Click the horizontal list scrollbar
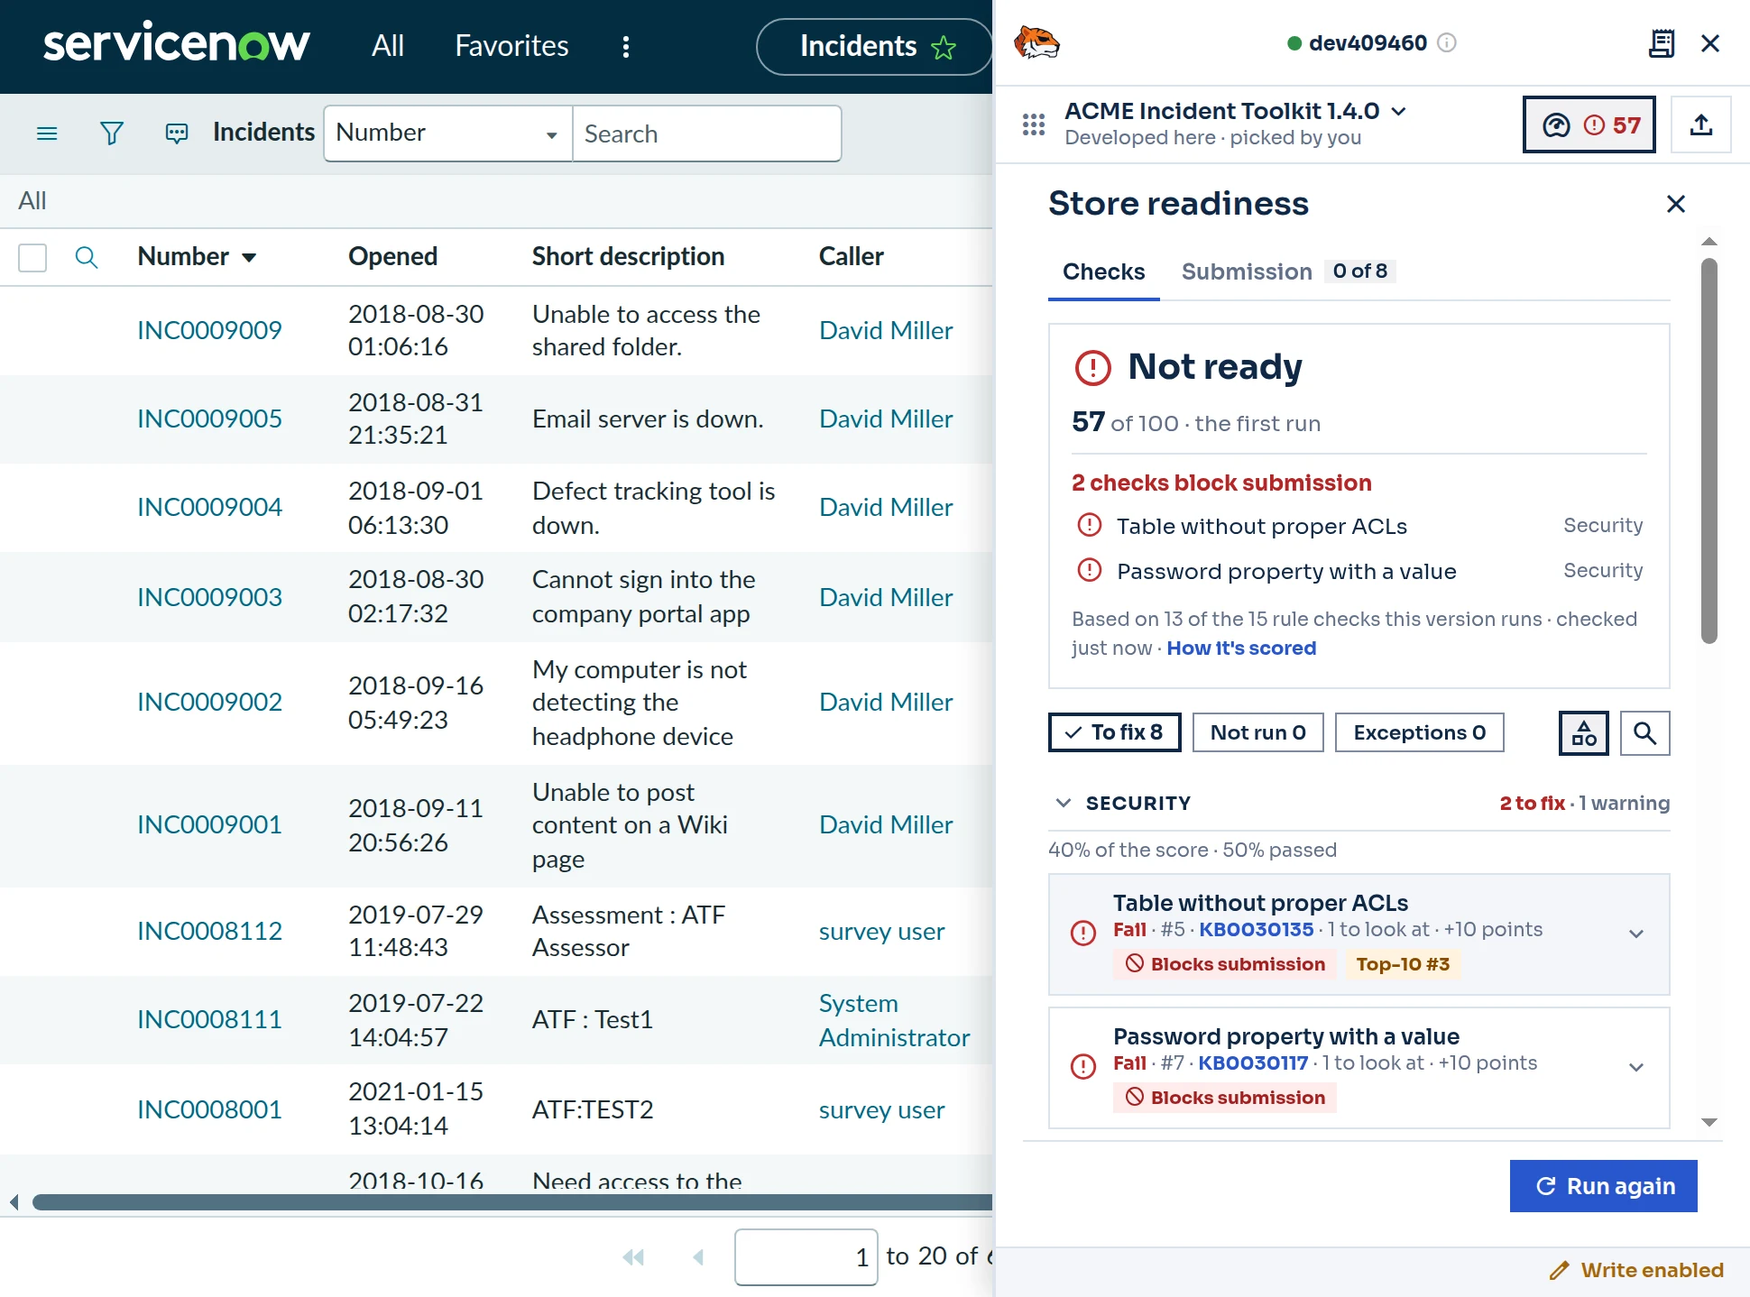The width and height of the screenshot is (1750, 1297). pyautogui.click(x=512, y=1202)
